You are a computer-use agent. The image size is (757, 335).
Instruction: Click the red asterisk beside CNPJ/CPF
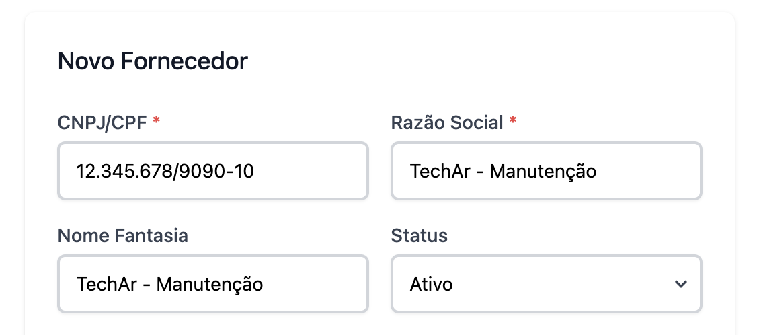point(157,122)
